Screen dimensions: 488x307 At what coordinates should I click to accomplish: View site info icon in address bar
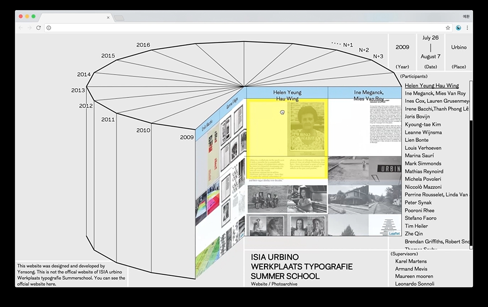click(x=49, y=28)
